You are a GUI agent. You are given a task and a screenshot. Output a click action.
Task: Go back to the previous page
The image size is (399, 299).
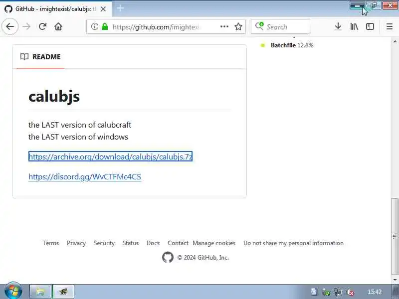(10, 26)
